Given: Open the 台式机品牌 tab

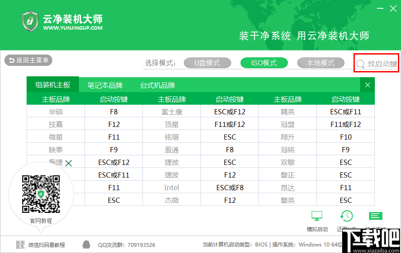Looking at the screenshot, I should point(156,85).
